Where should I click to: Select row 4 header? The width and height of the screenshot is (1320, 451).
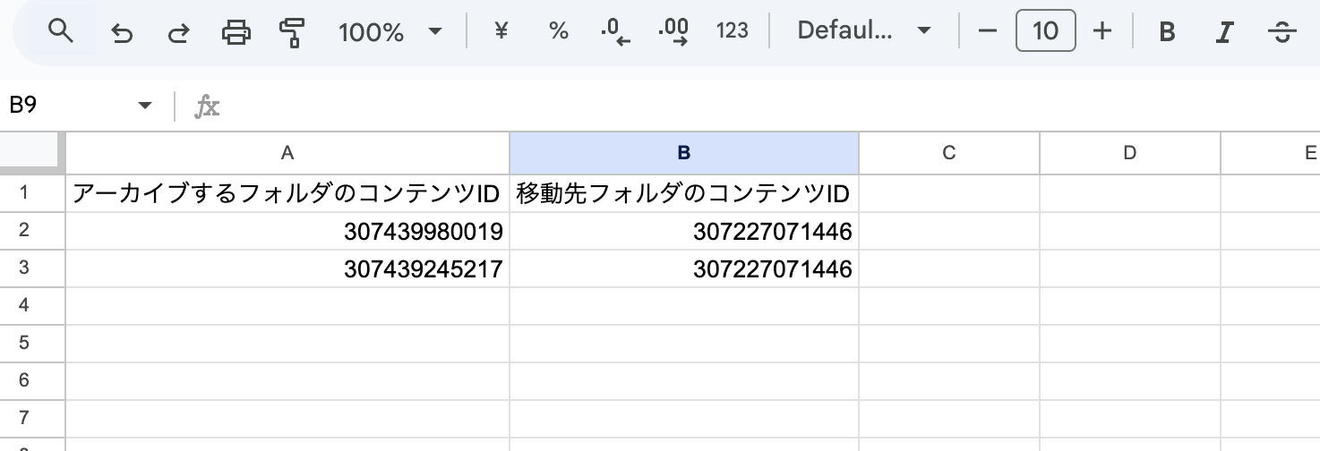(x=32, y=305)
